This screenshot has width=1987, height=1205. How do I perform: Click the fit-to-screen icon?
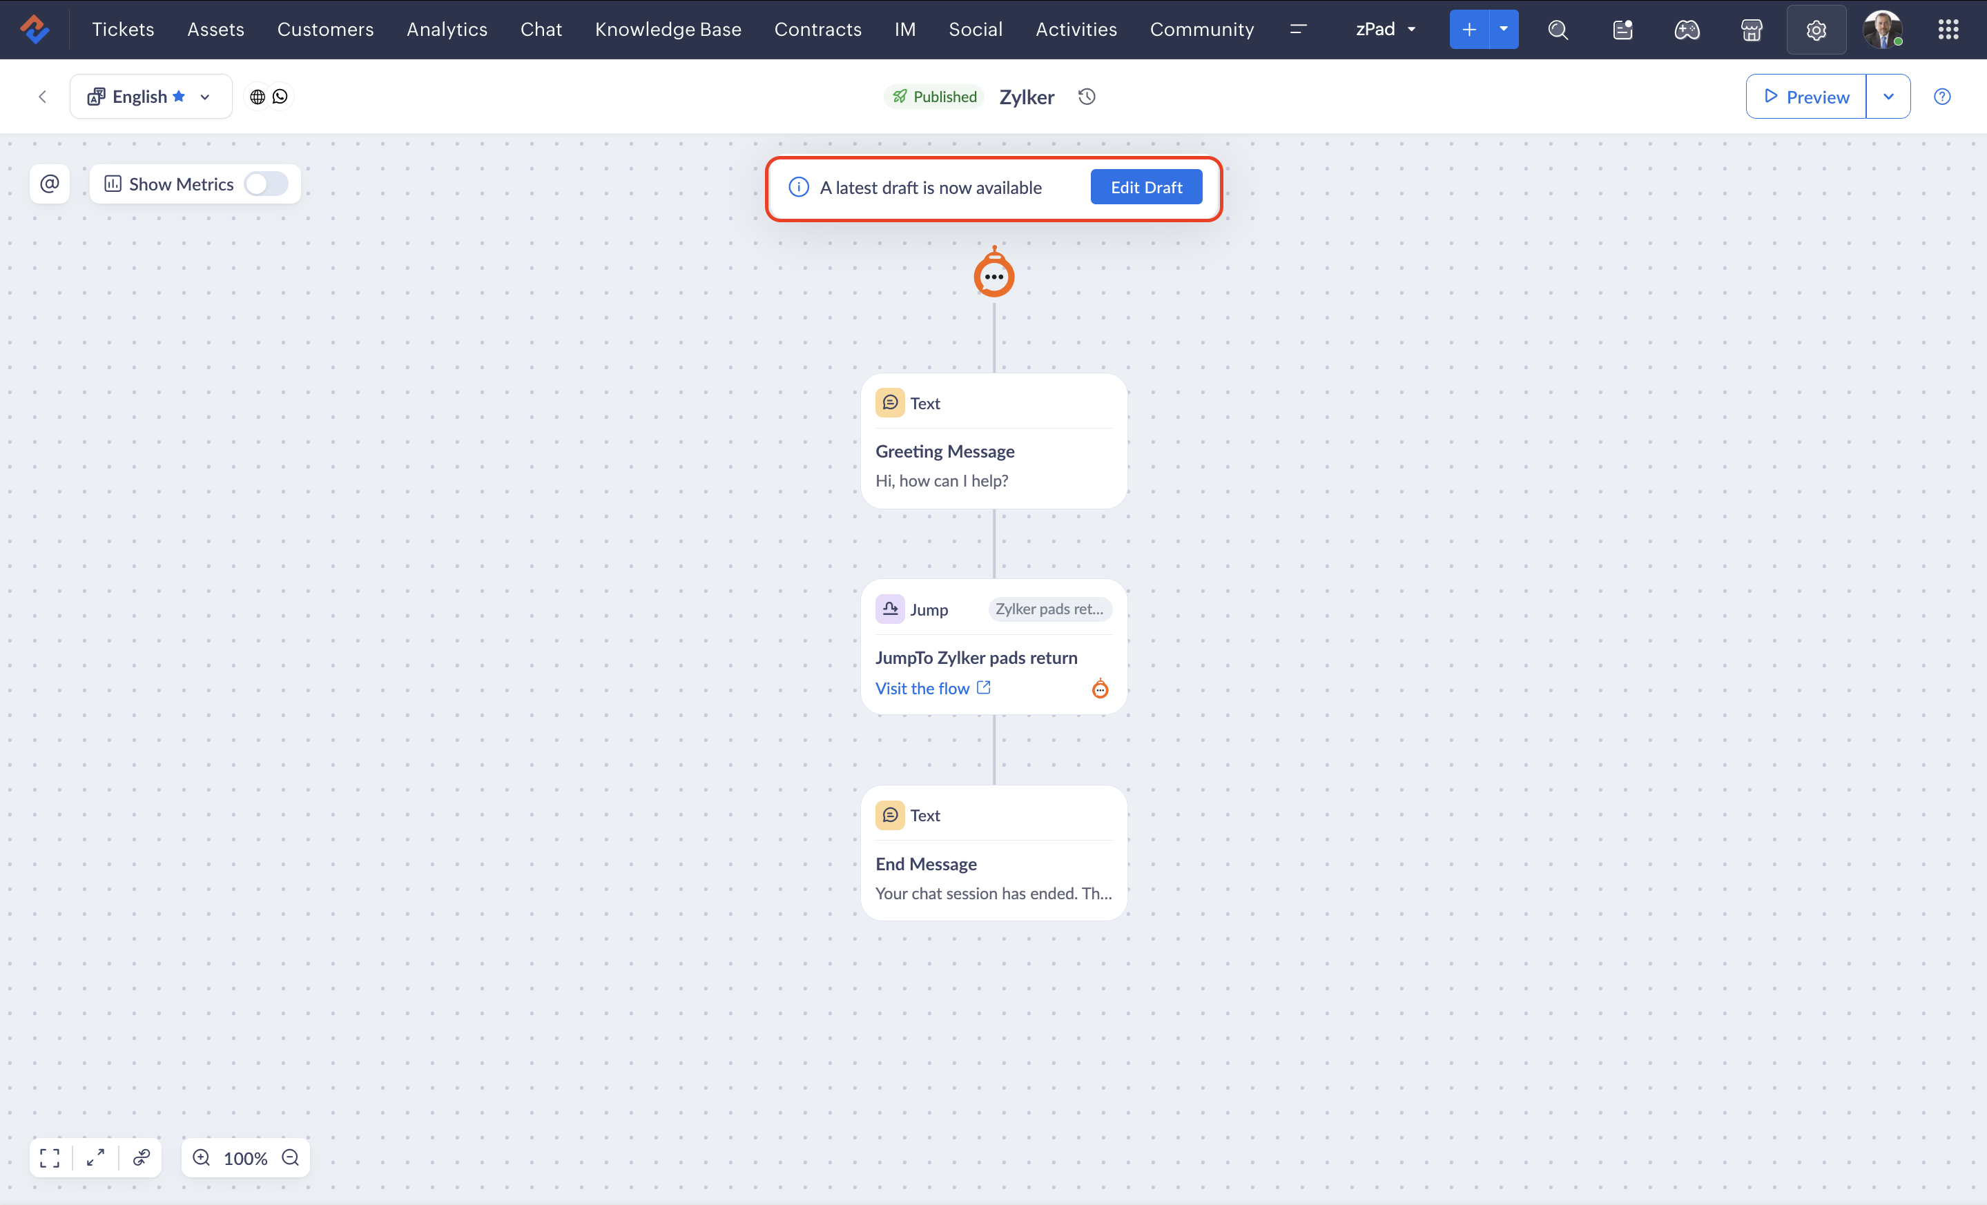click(x=50, y=1157)
